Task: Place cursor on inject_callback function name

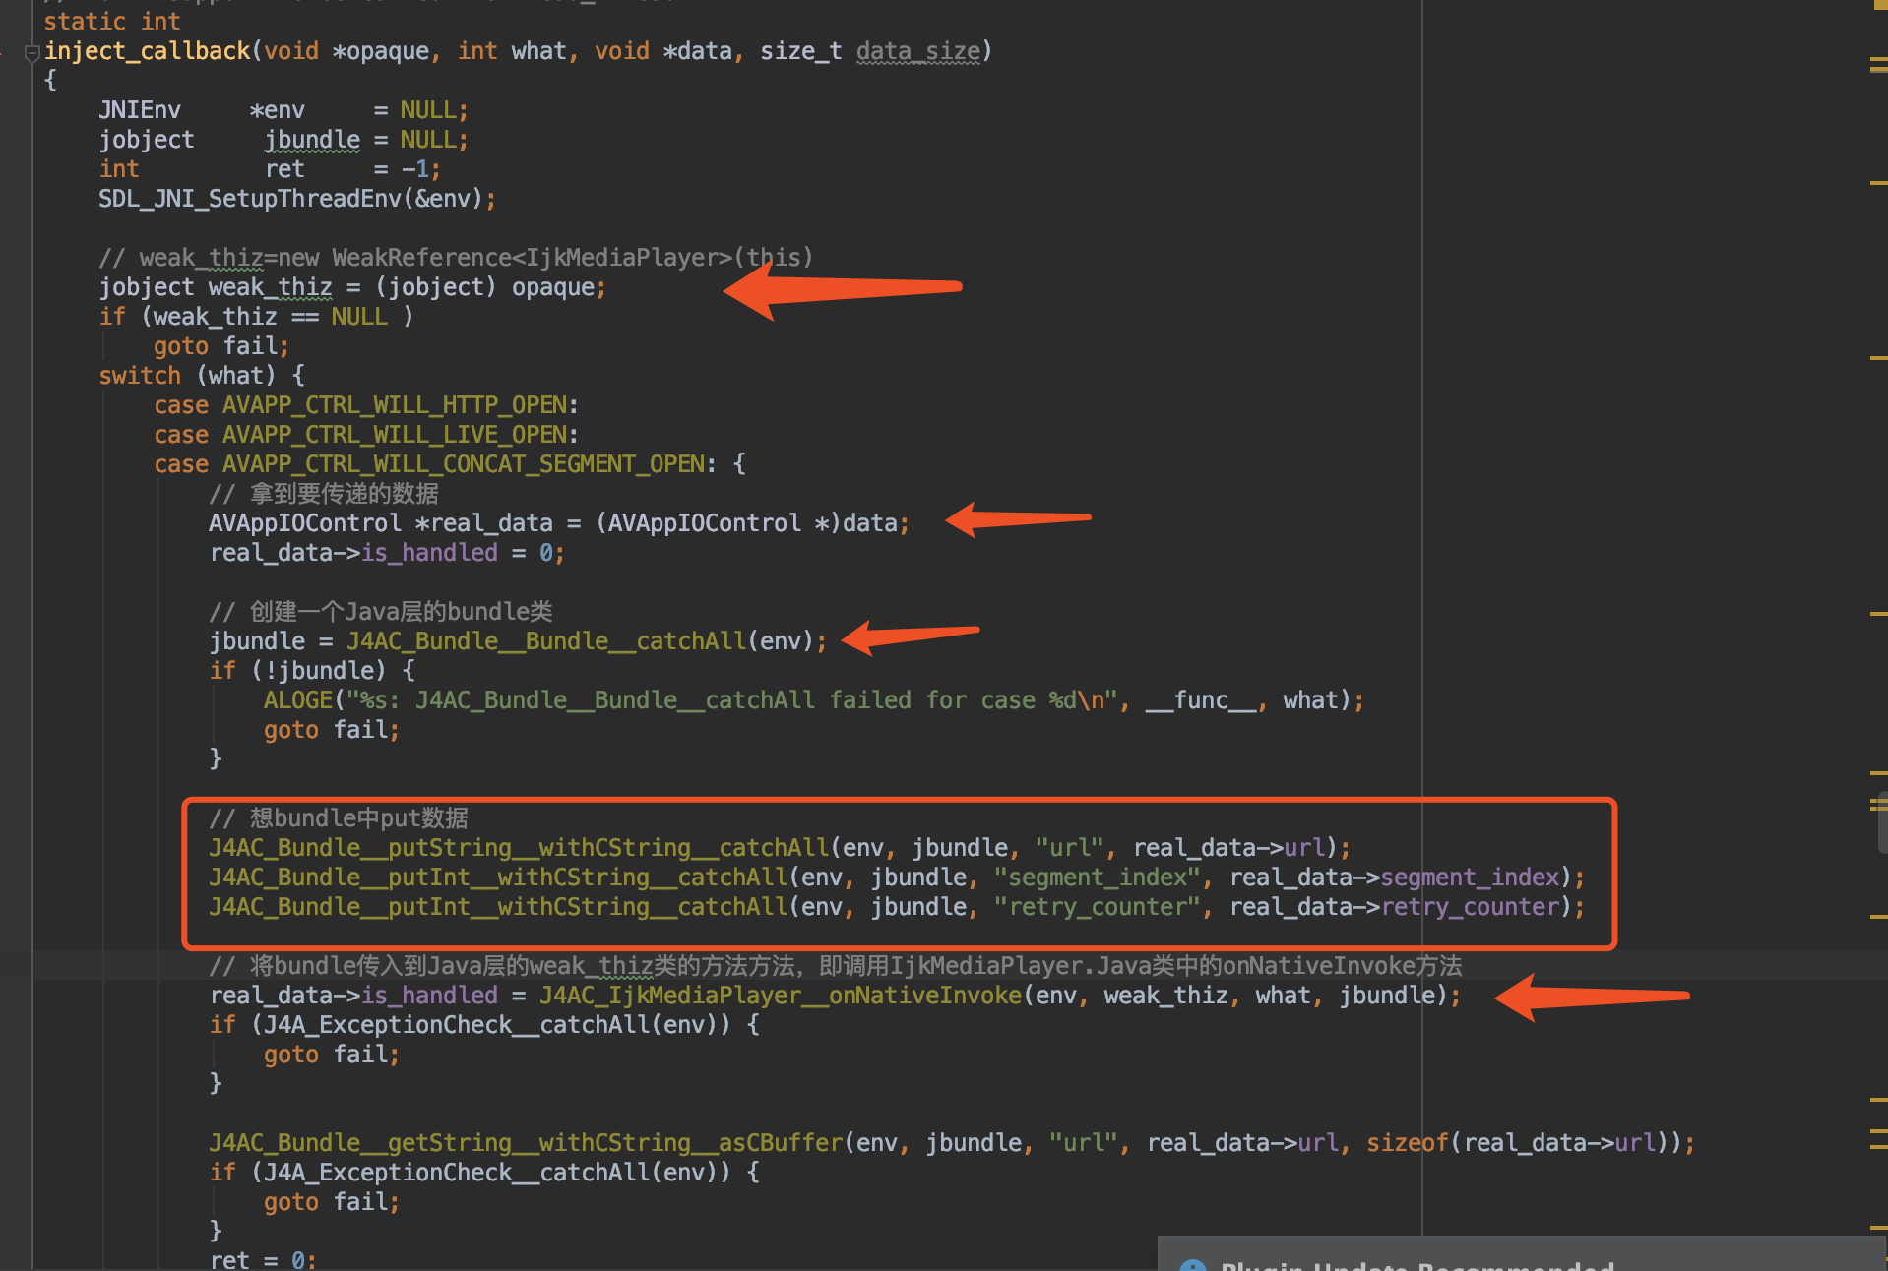Action: pos(147,51)
